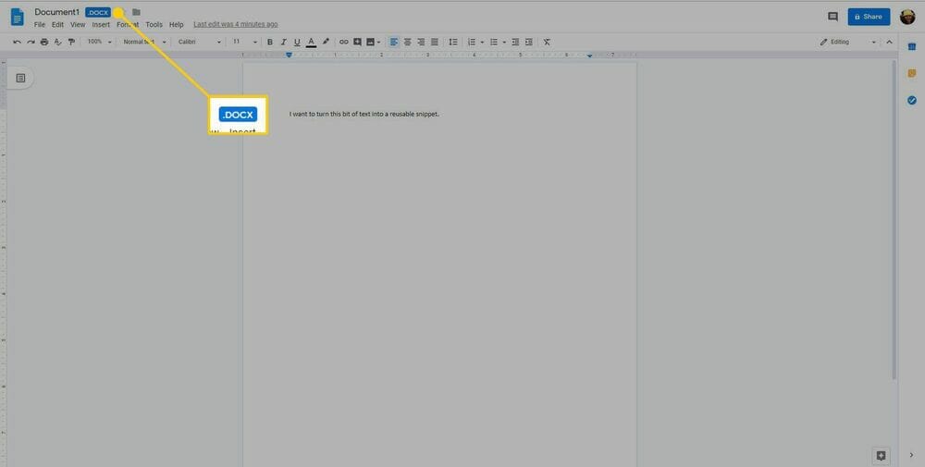
Task: Toggle italic formatting
Action: pyautogui.click(x=283, y=42)
